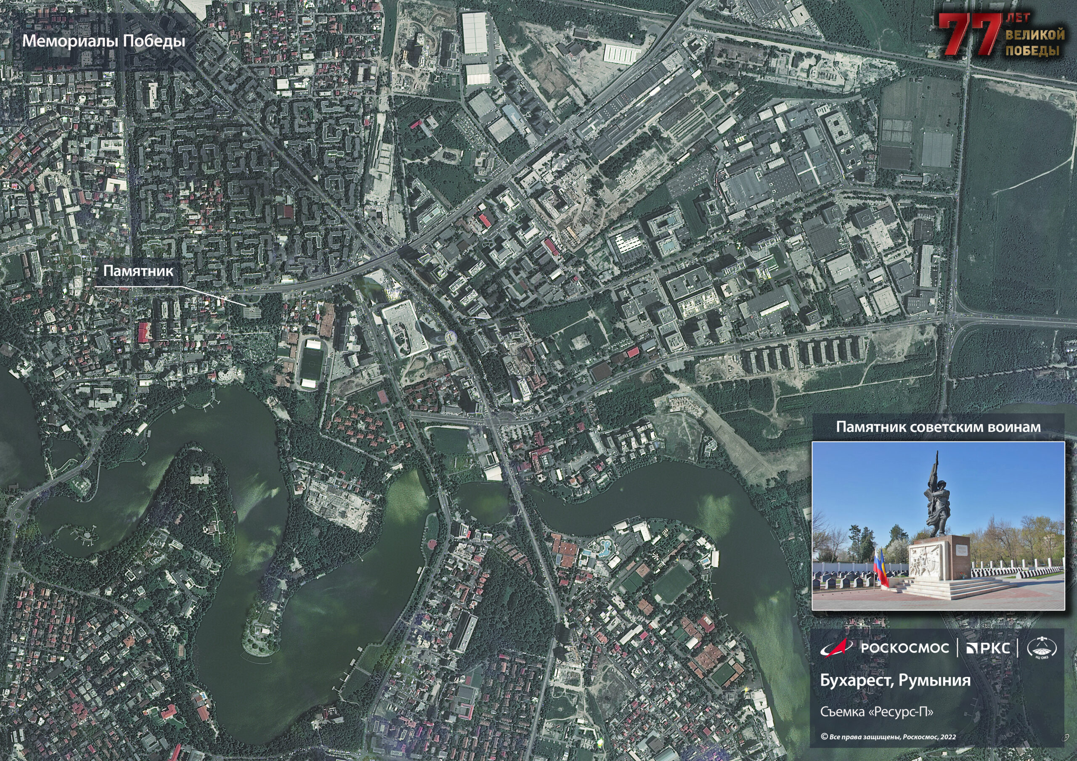Click the Роскосмос 2022 copyright notice

(x=889, y=737)
